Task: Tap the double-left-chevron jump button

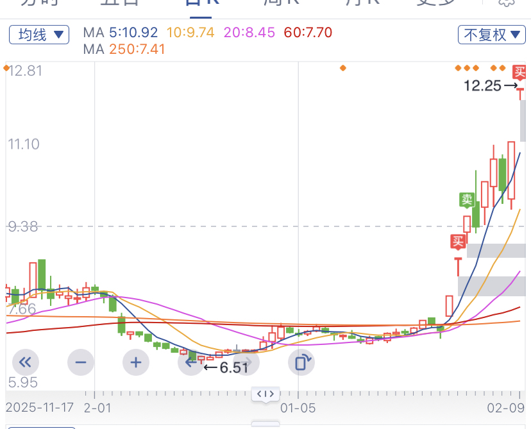Action: pyautogui.click(x=26, y=362)
